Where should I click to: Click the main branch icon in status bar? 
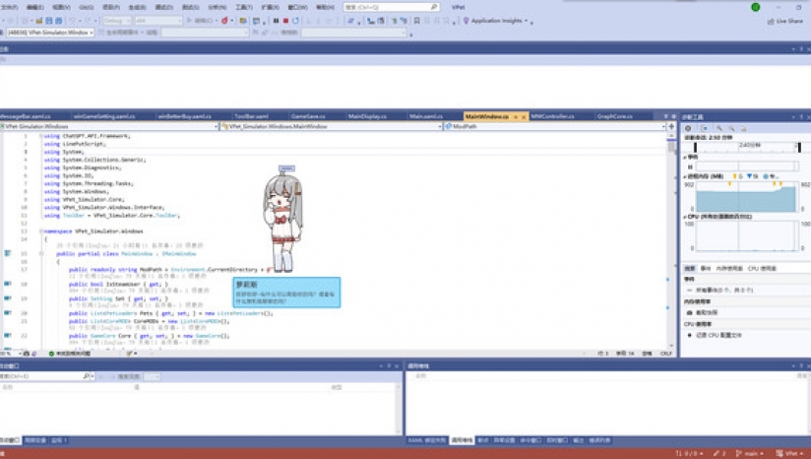click(x=738, y=453)
